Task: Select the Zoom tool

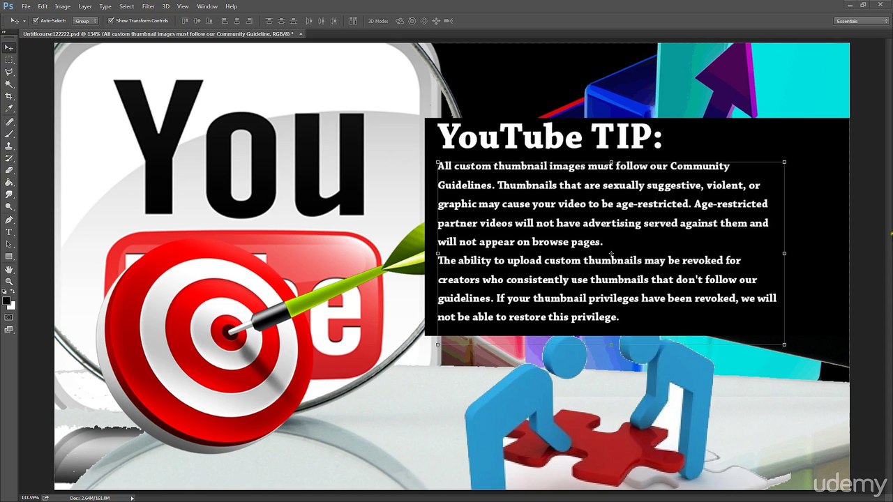Action: (9, 282)
